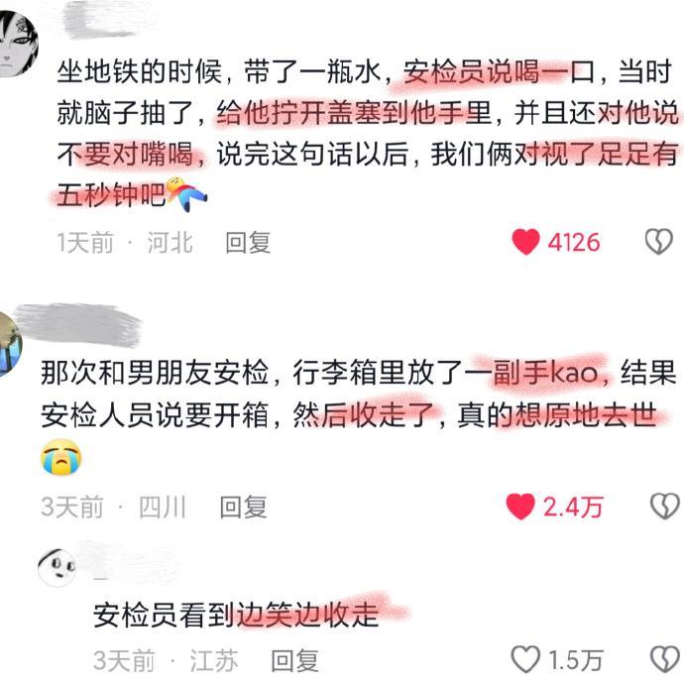Reply to the Sichuan comment

point(243,507)
